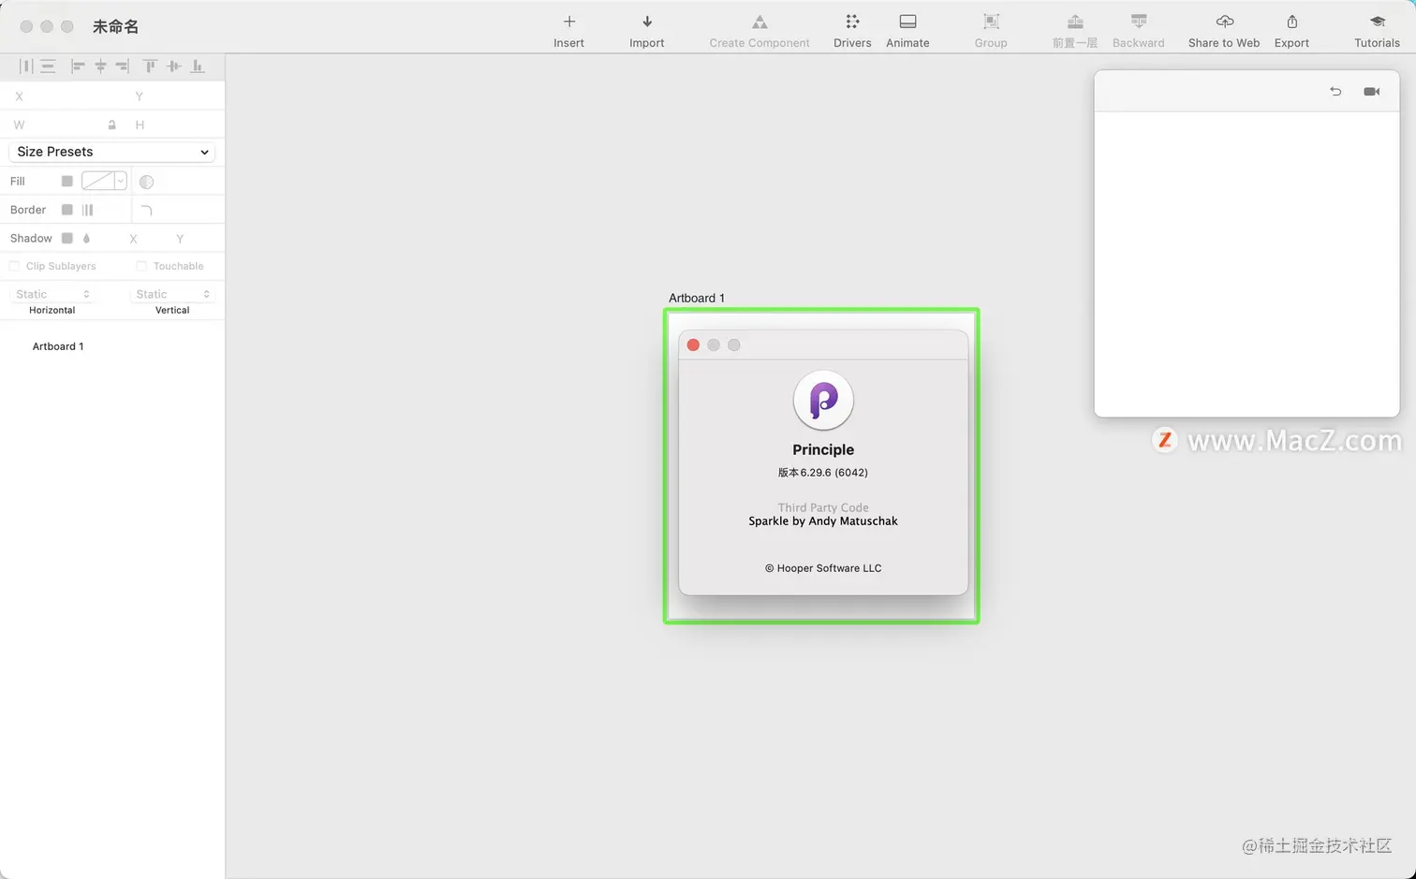The width and height of the screenshot is (1416, 879).
Task: Rewind the preview with the reset arrow
Action: [x=1335, y=91]
